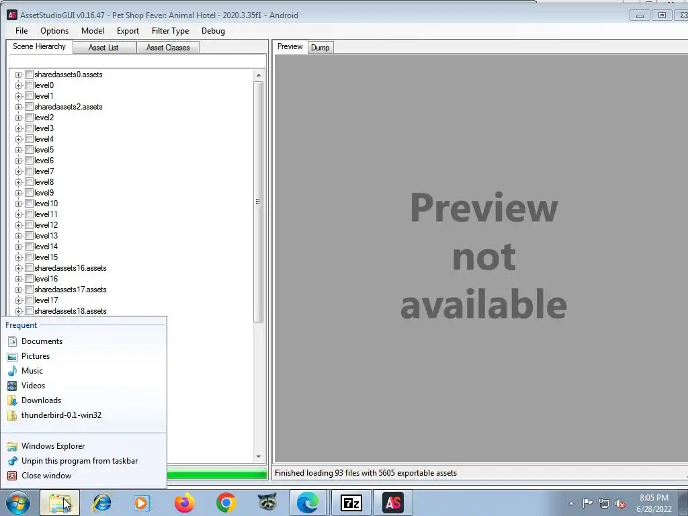Open the Model menu
This screenshot has height=516, width=688.
(x=93, y=31)
